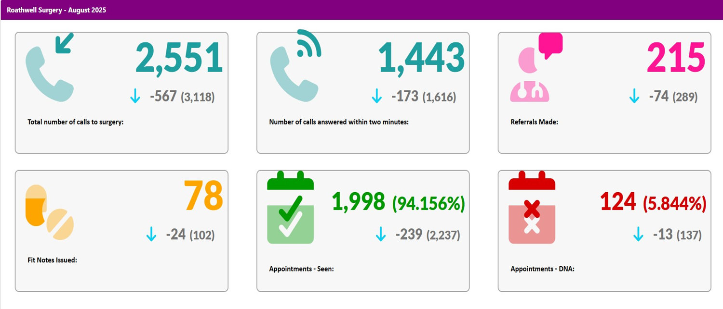
Task: Click the 124 DNA appointments value
Action: (x=618, y=202)
